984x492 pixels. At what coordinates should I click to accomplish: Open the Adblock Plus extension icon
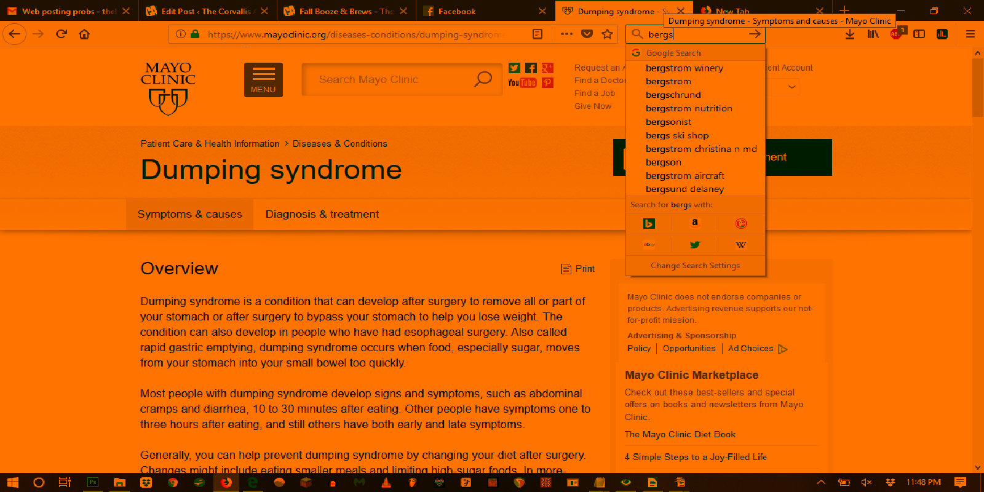pos(897,33)
